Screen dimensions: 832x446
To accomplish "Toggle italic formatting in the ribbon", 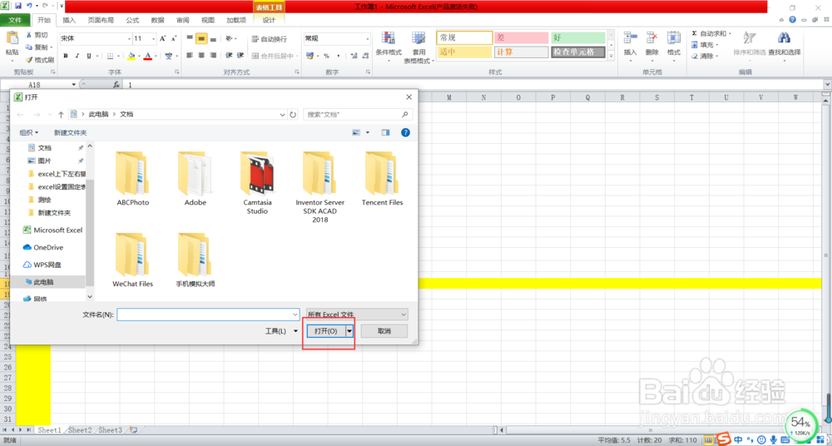I will pyautogui.click(x=77, y=56).
